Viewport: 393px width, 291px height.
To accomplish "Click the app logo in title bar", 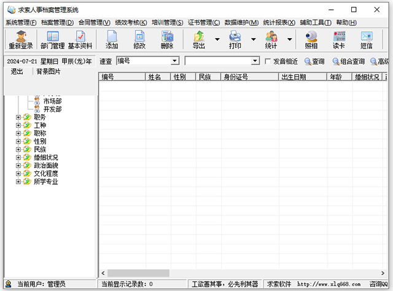I will [11, 10].
